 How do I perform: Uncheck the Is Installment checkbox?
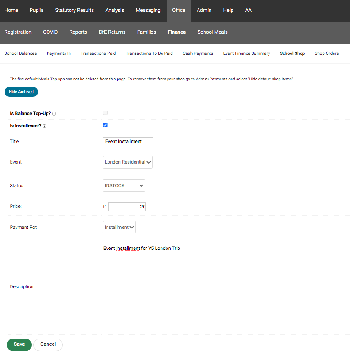(105, 125)
